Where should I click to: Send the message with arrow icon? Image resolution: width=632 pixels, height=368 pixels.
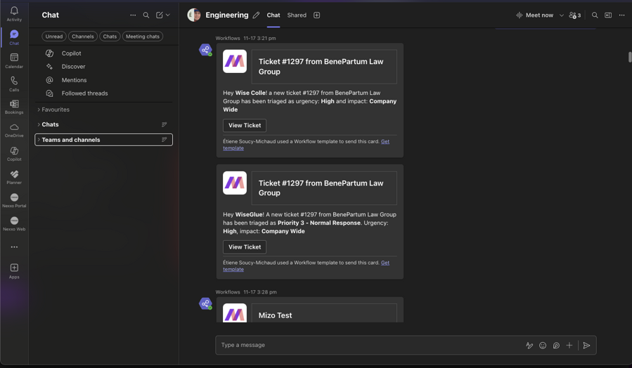point(587,345)
